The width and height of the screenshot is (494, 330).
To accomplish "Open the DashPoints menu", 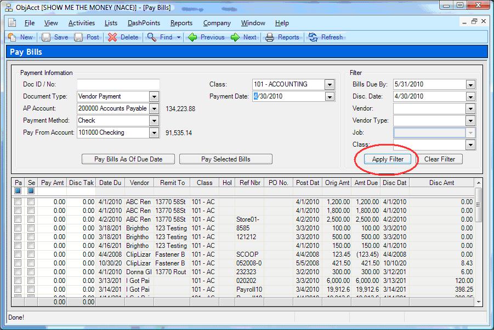I will coord(144,23).
